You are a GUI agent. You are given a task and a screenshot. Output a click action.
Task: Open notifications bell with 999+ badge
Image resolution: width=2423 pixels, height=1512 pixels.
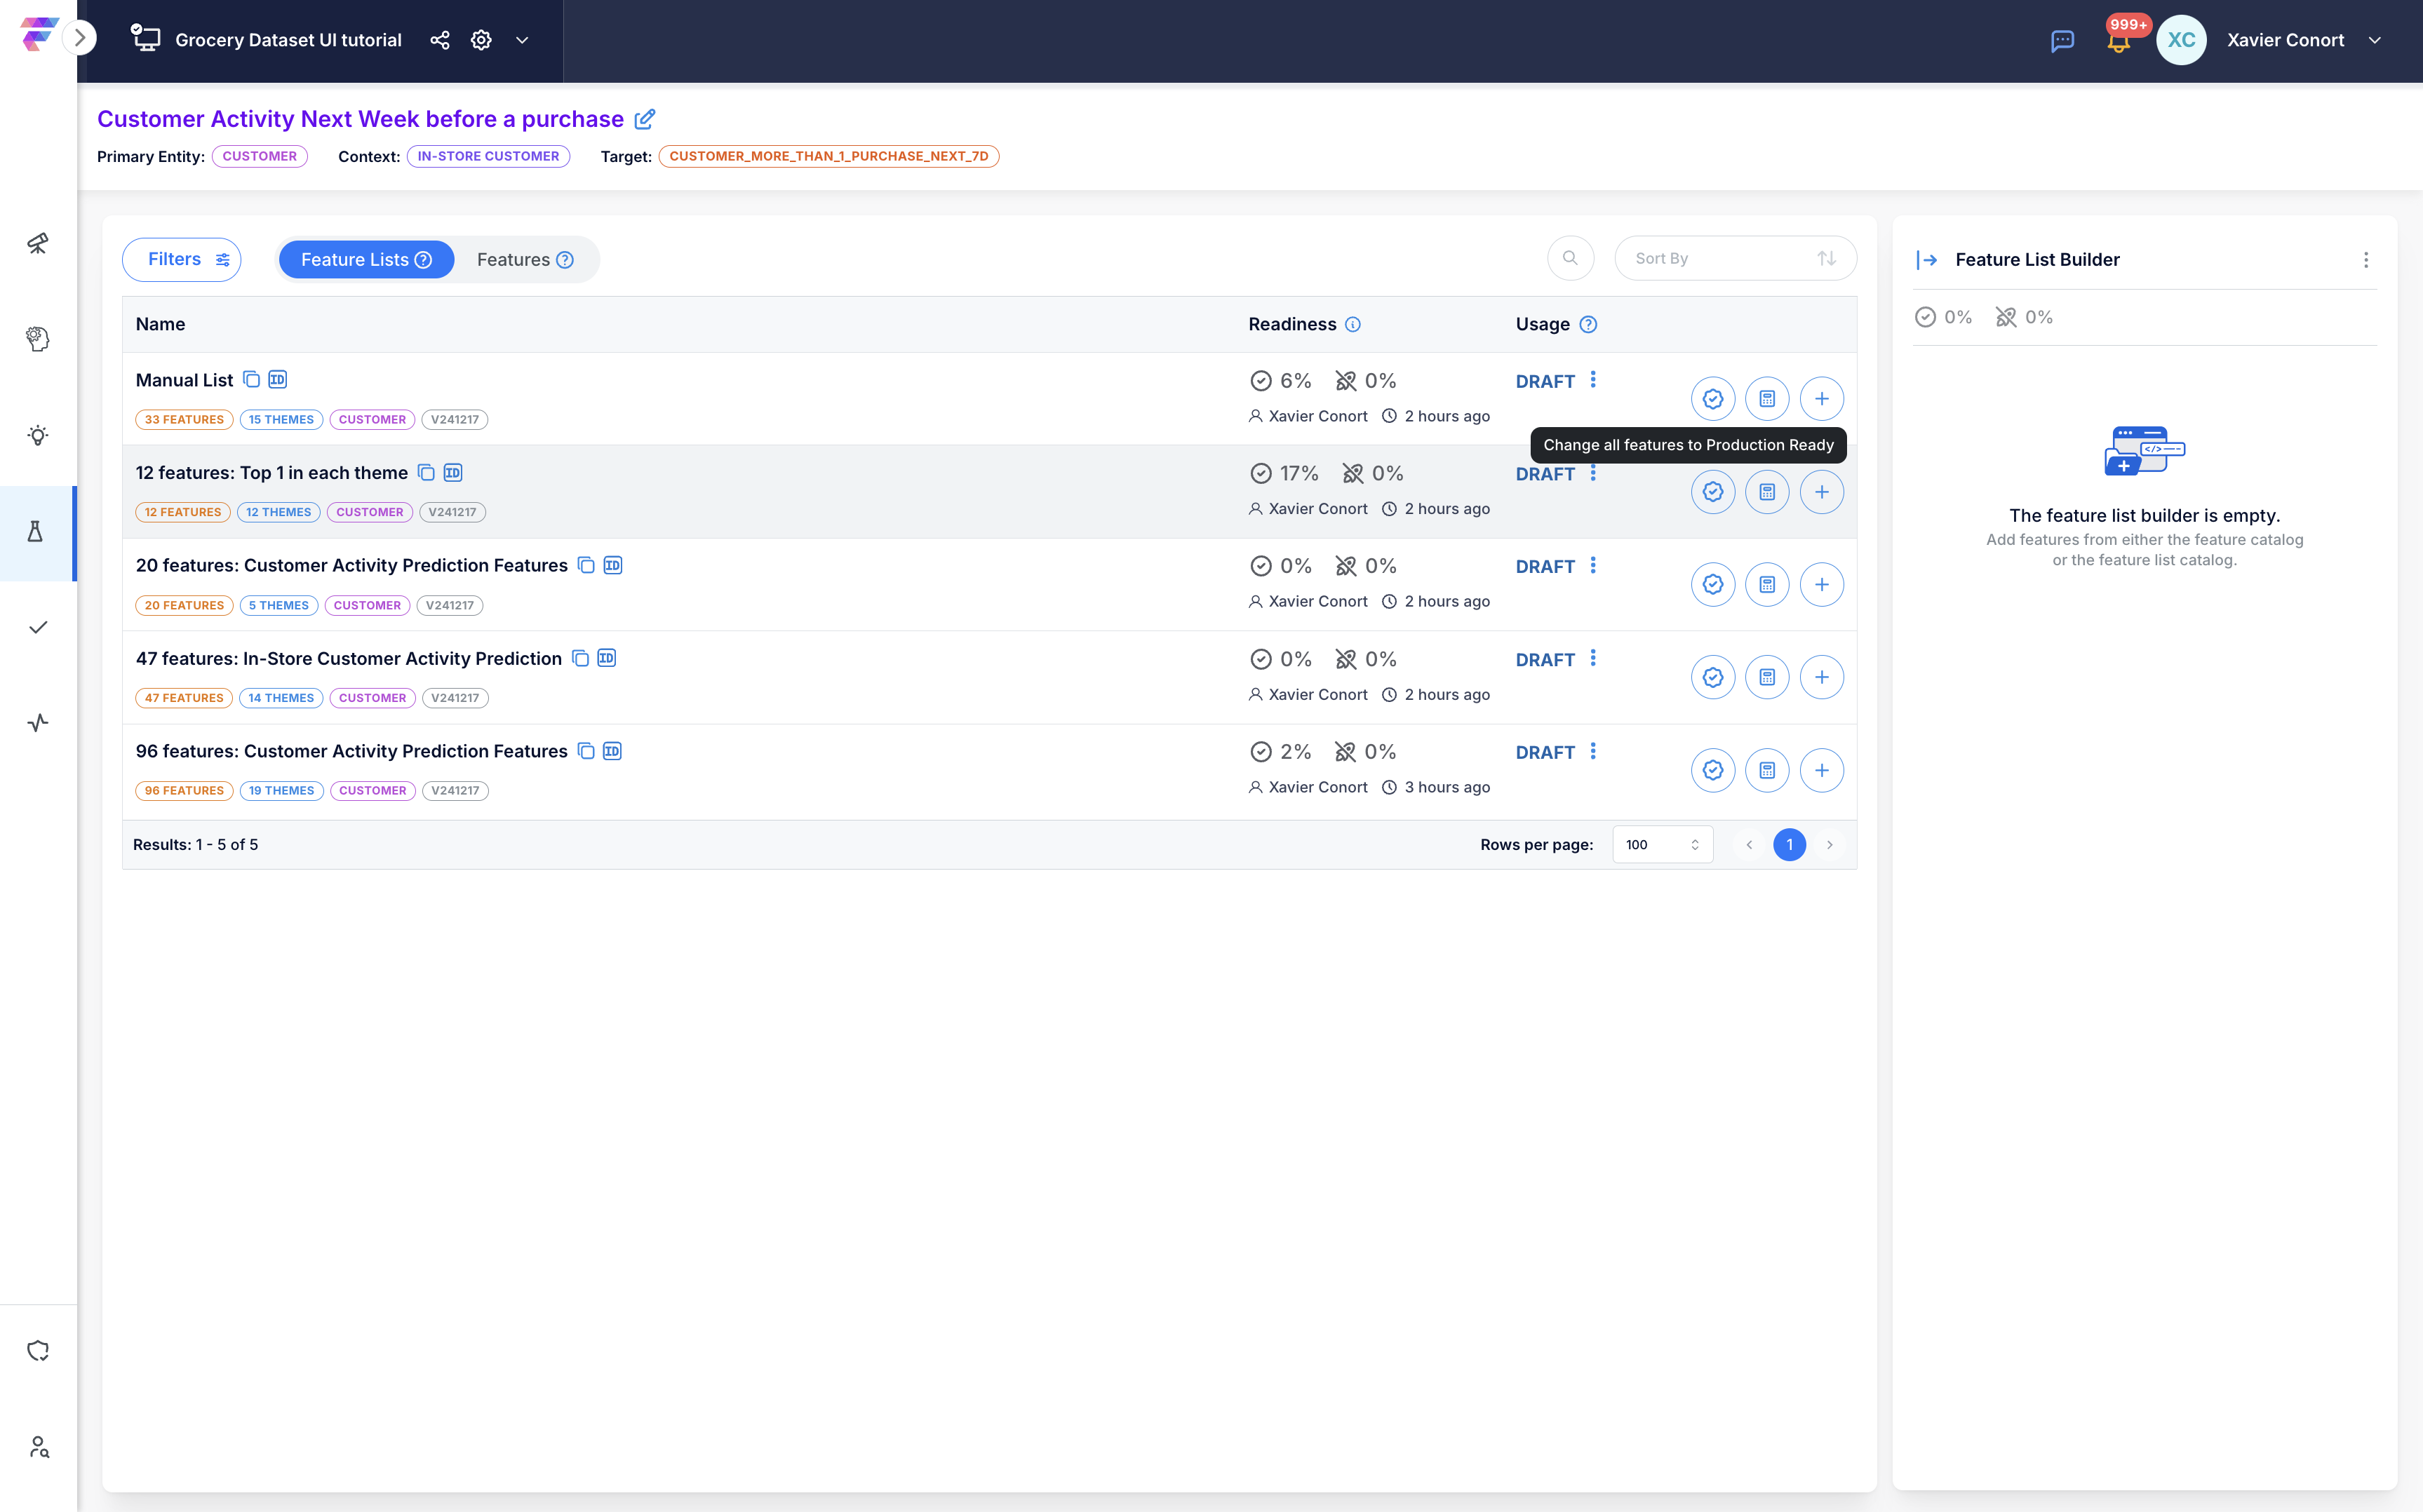click(2118, 41)
